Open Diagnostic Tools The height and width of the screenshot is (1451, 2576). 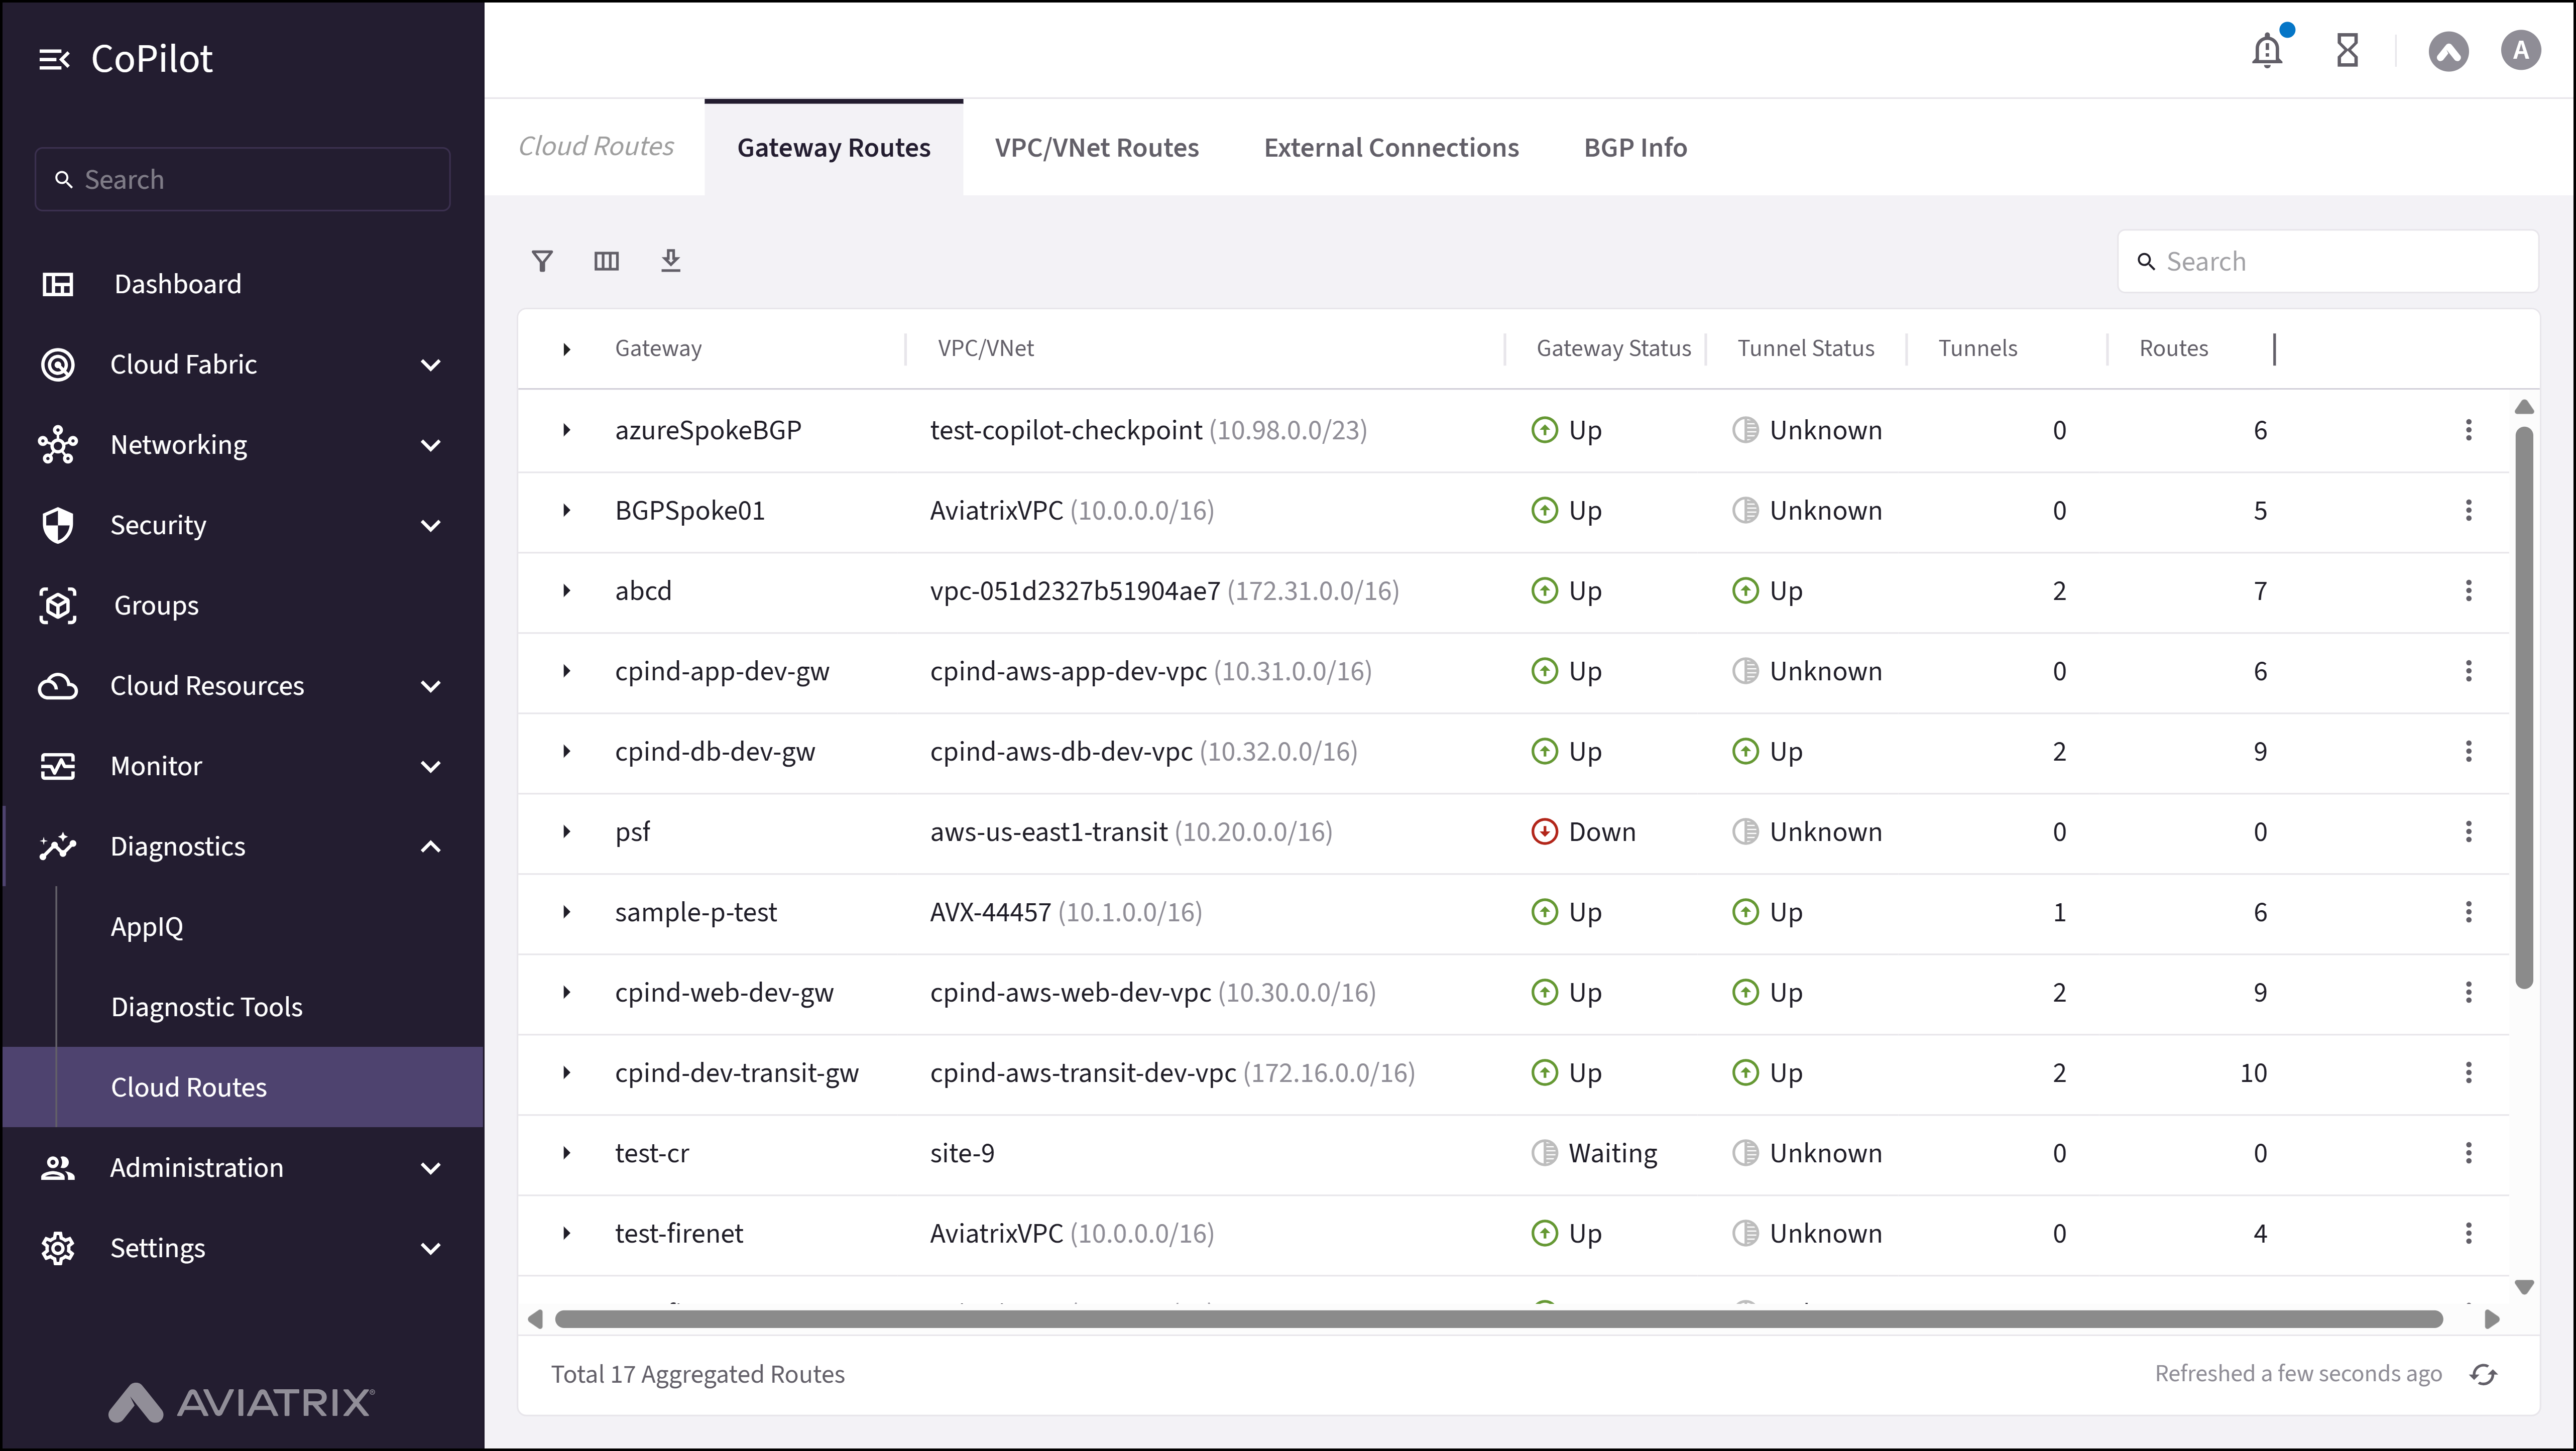coord(206,1006)
